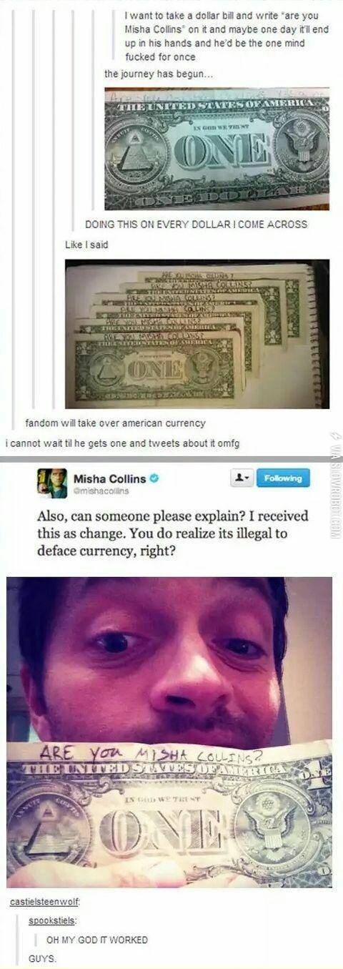View the stacked dollar bills photo
343x969 pixels.
[197, 334]
